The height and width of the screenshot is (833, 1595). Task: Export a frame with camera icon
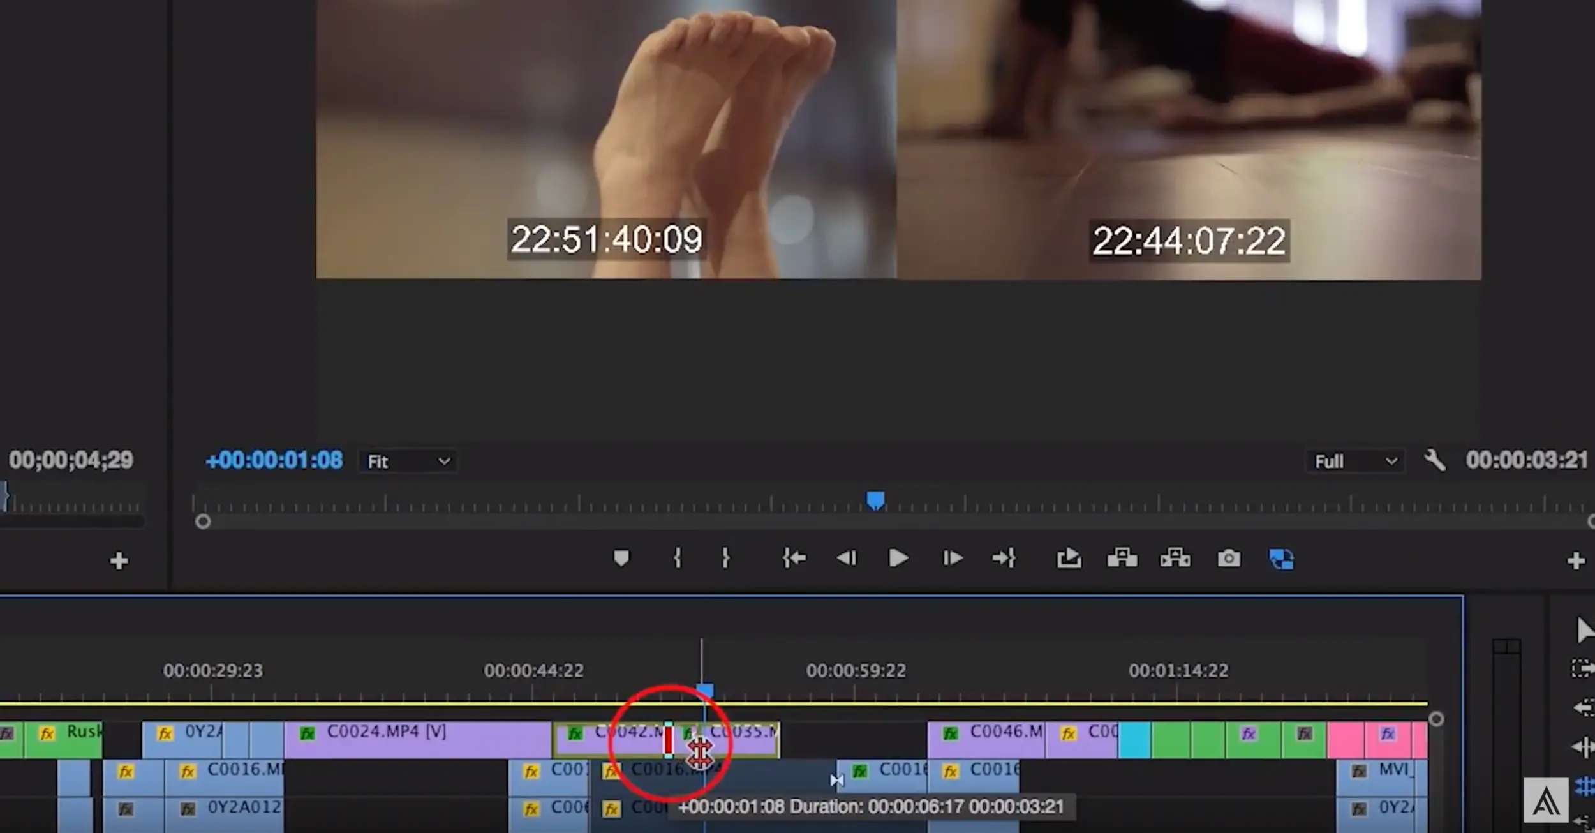pyautogui.click(x=1229, y=559)
